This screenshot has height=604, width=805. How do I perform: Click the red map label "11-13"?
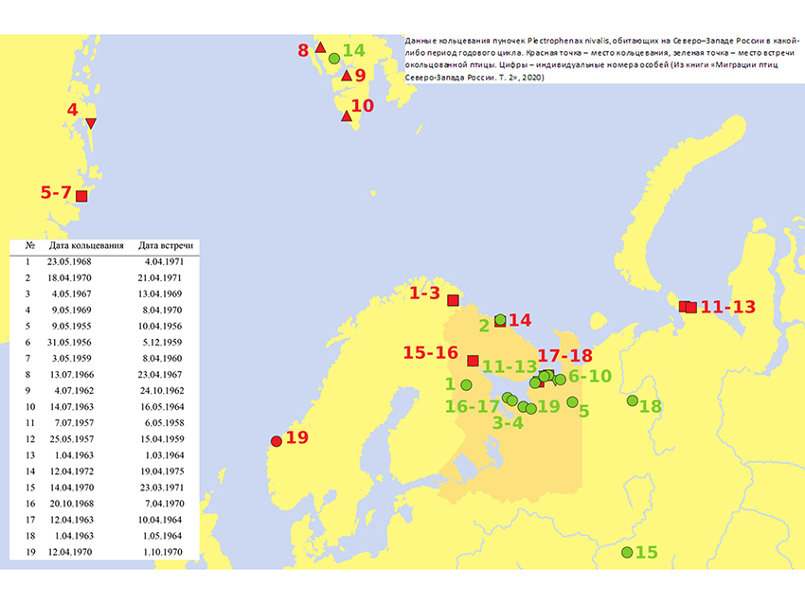728,307
